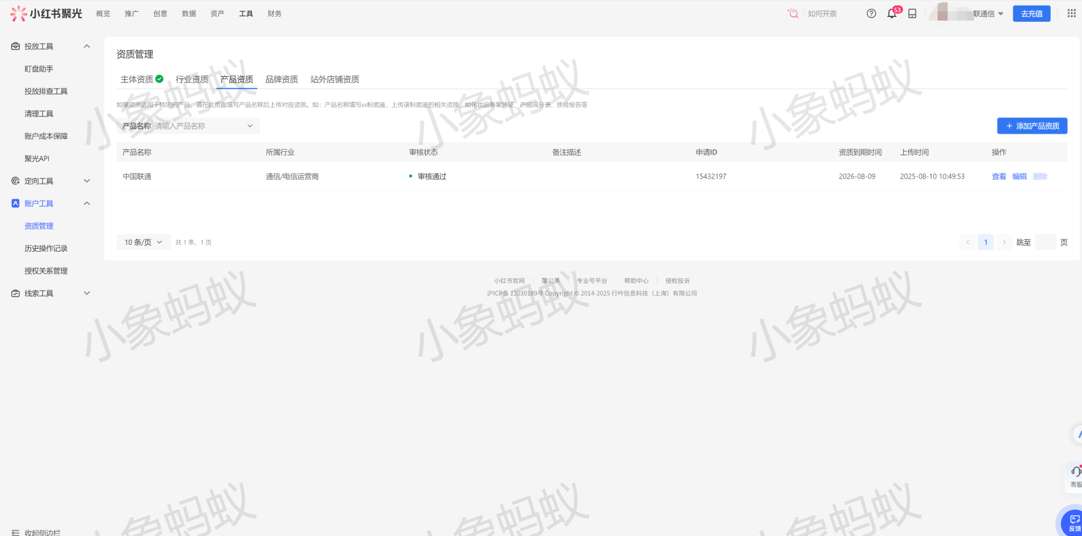1082x536 pixels.
Task: Click the 去充值 recharge button
Action: (x=1032, y=14)
